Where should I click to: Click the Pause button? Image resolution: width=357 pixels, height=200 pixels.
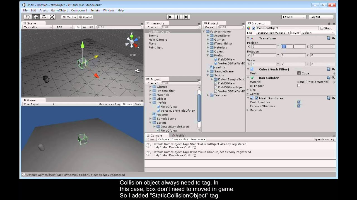178,17
